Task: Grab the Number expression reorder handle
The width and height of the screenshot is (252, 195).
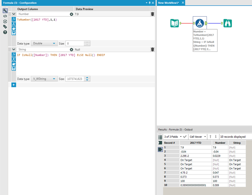Action: click(x=10, y=14)
